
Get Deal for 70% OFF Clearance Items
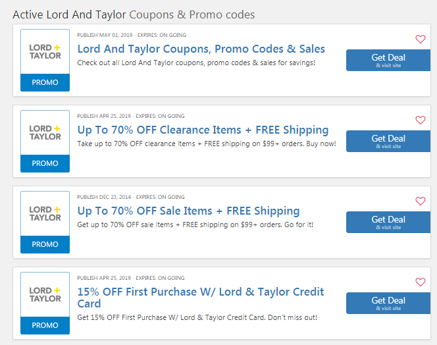tap(388, 141)
